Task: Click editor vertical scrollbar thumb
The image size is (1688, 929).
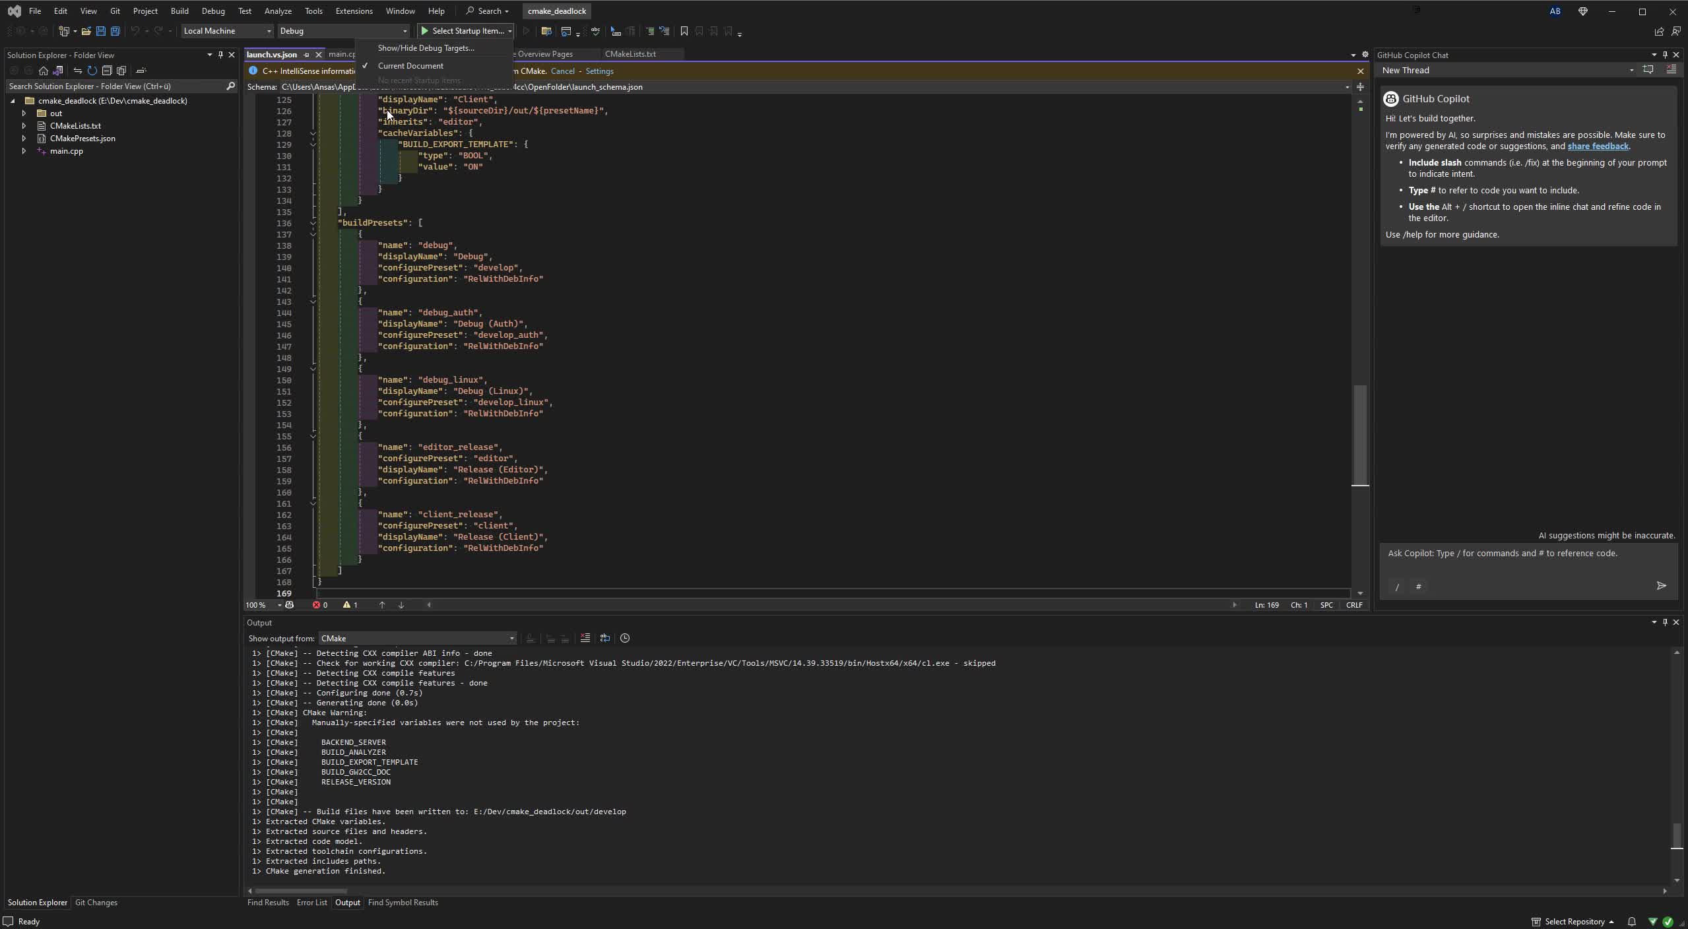Action: 1359,435
